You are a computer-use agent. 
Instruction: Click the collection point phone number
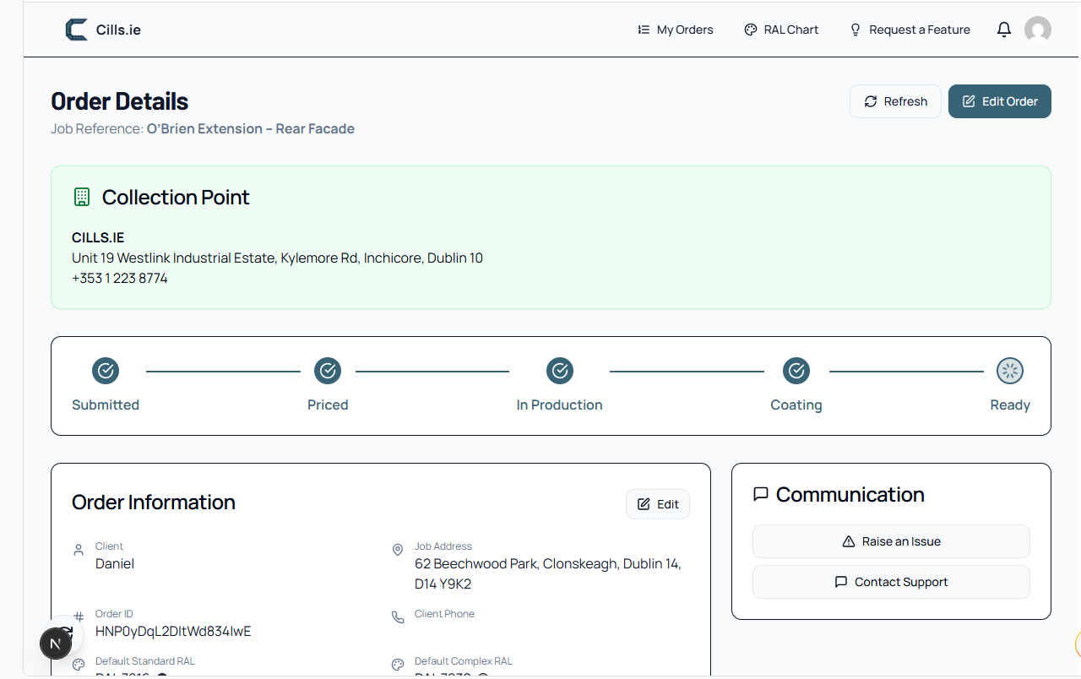point(120,278)
